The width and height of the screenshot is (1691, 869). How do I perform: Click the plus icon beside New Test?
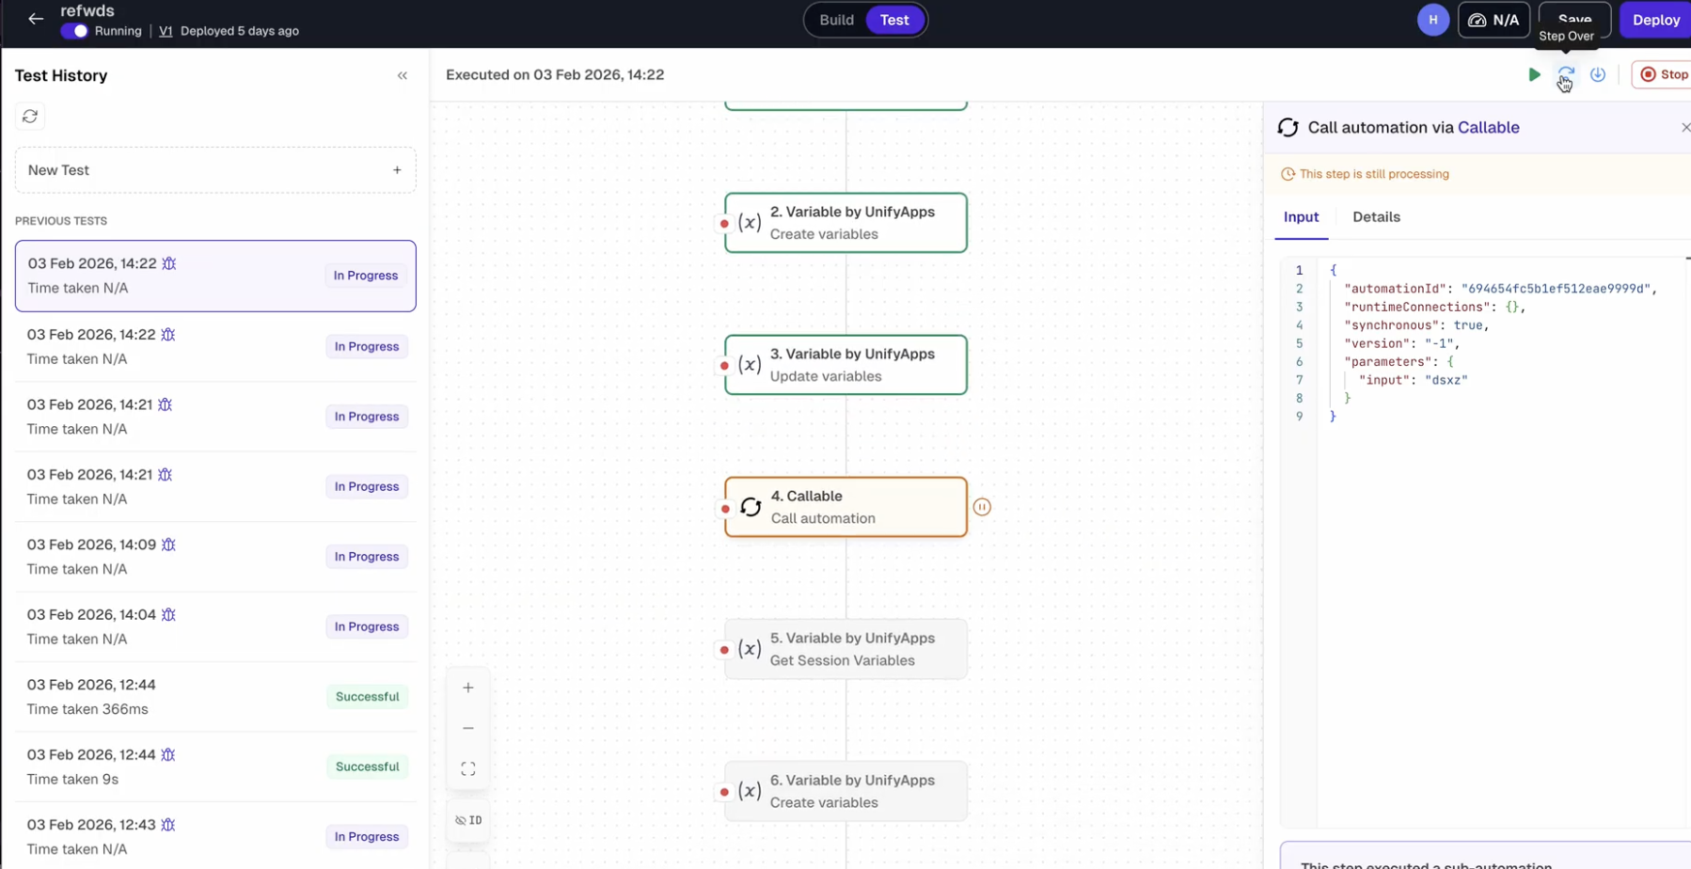(397, 170)
